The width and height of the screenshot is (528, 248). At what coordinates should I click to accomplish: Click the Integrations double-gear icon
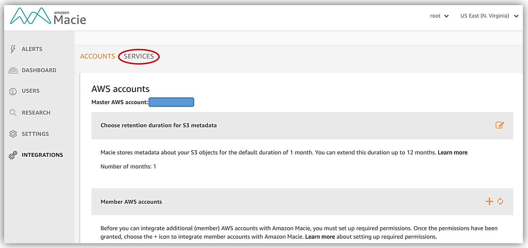tap(13, 155)
